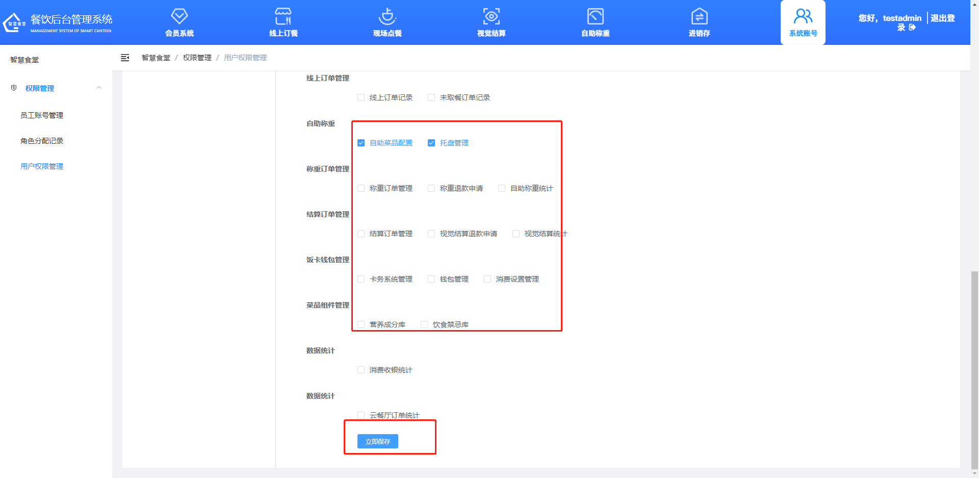Select the 线上订餐 module icon

click(x=282, y=22)
